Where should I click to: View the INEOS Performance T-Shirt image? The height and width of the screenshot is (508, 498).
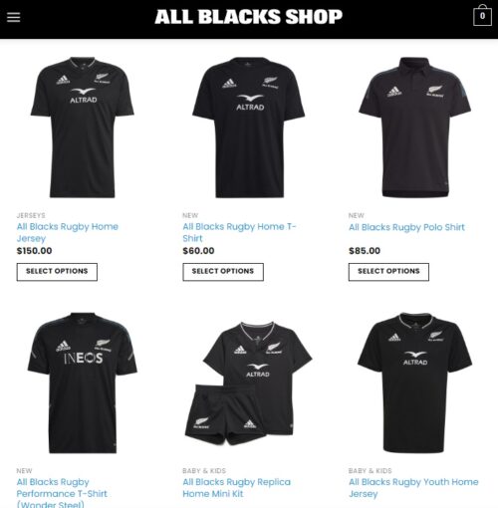[x=83, y=382]
